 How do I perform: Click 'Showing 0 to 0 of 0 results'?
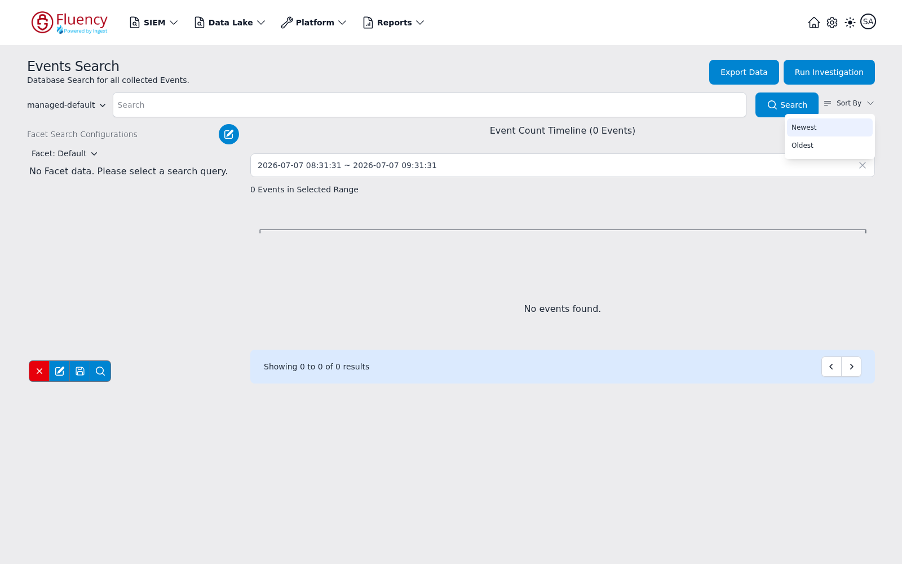317,367
